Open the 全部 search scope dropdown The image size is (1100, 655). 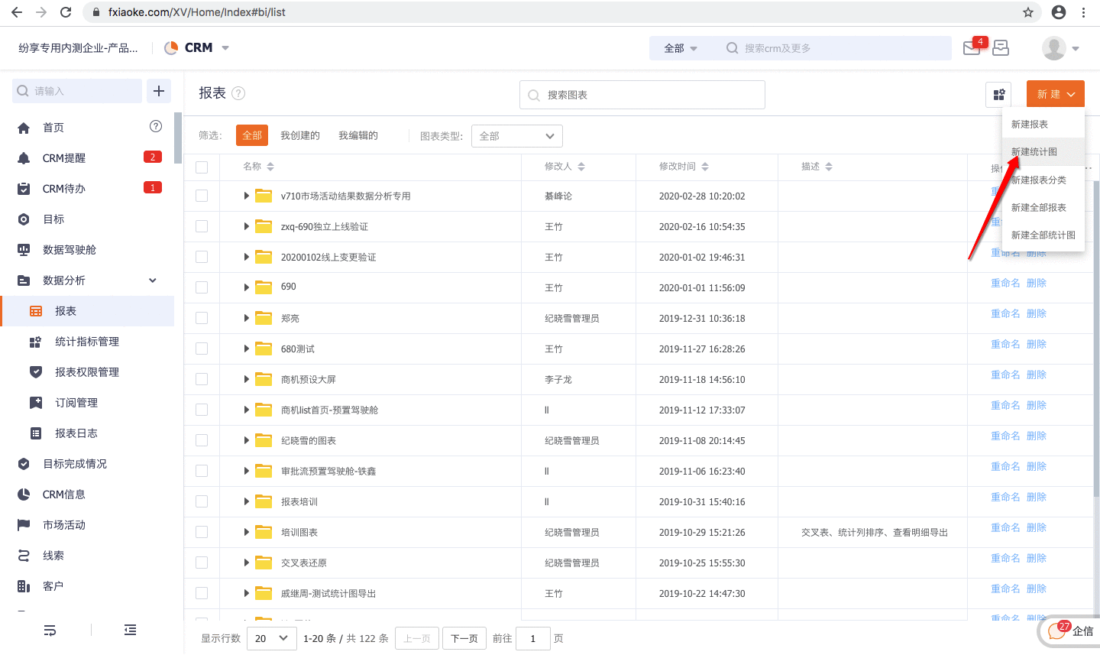[x=680, y=48]
